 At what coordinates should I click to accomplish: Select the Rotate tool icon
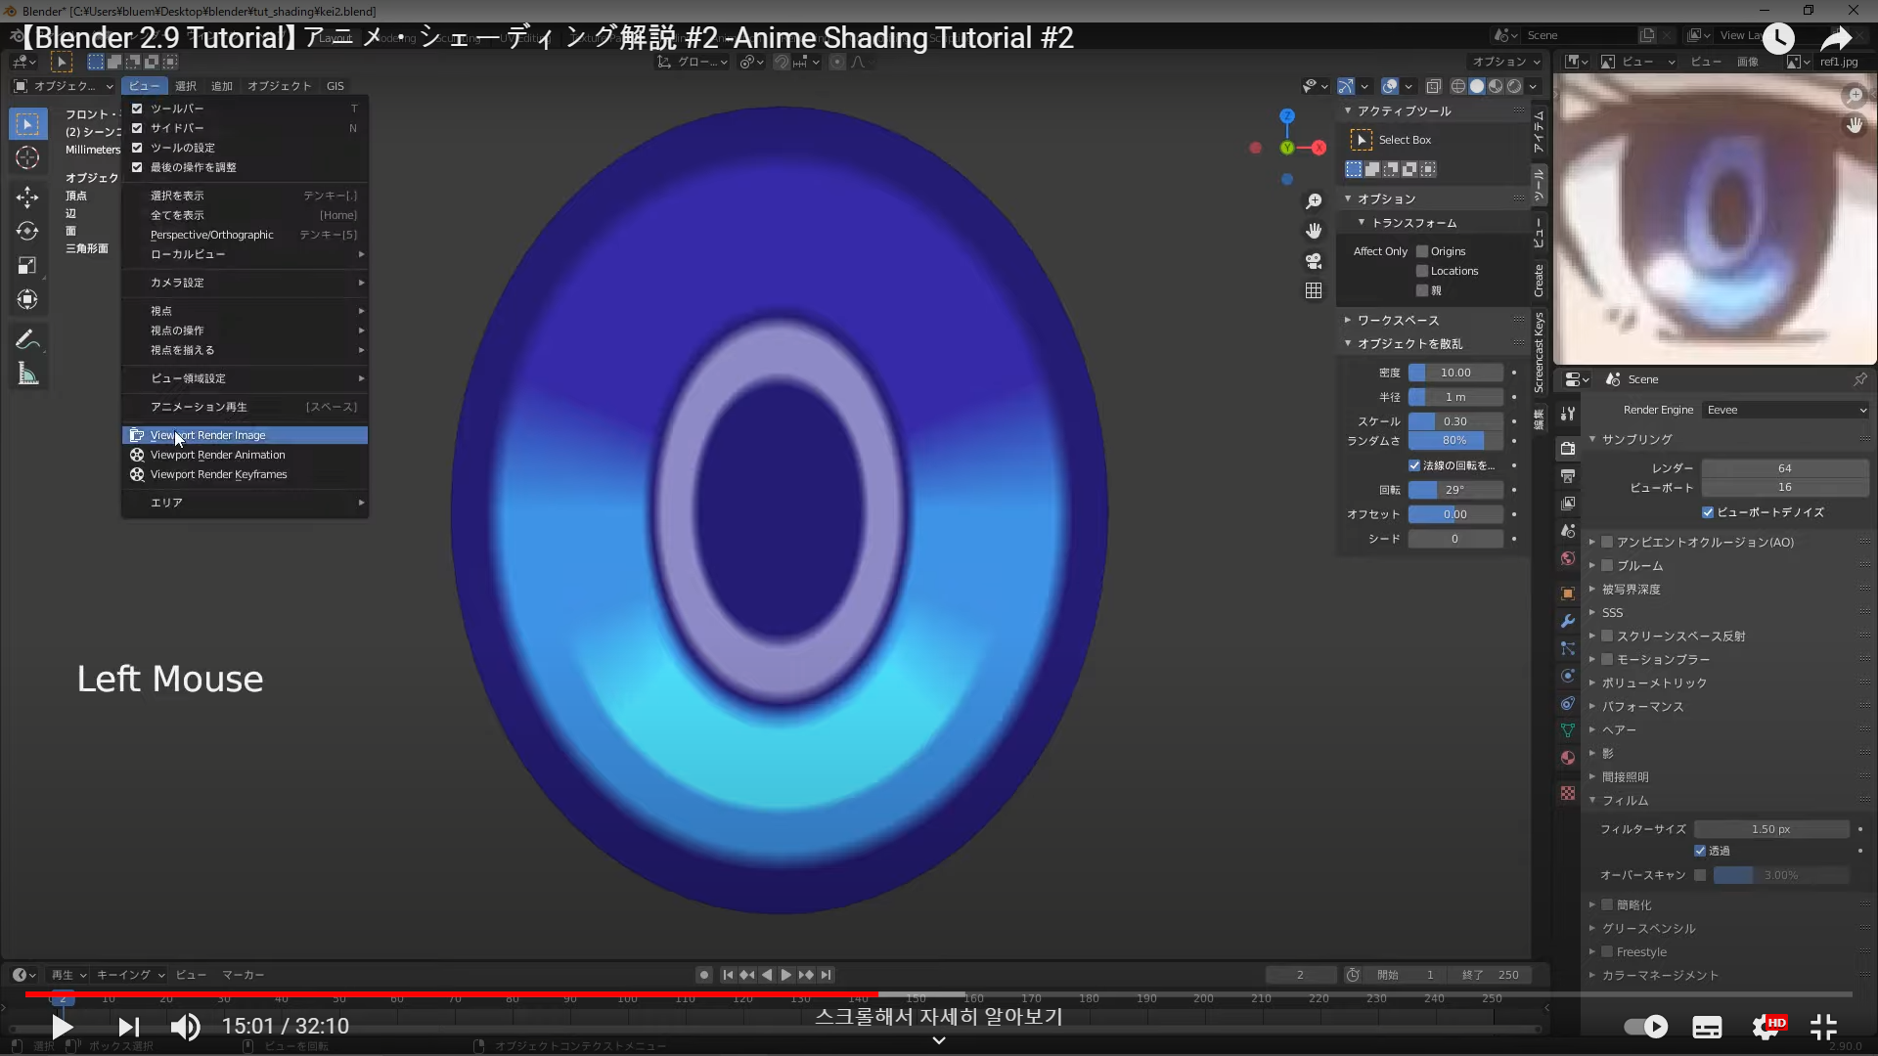pyautogui.click(x=27, y=231)
